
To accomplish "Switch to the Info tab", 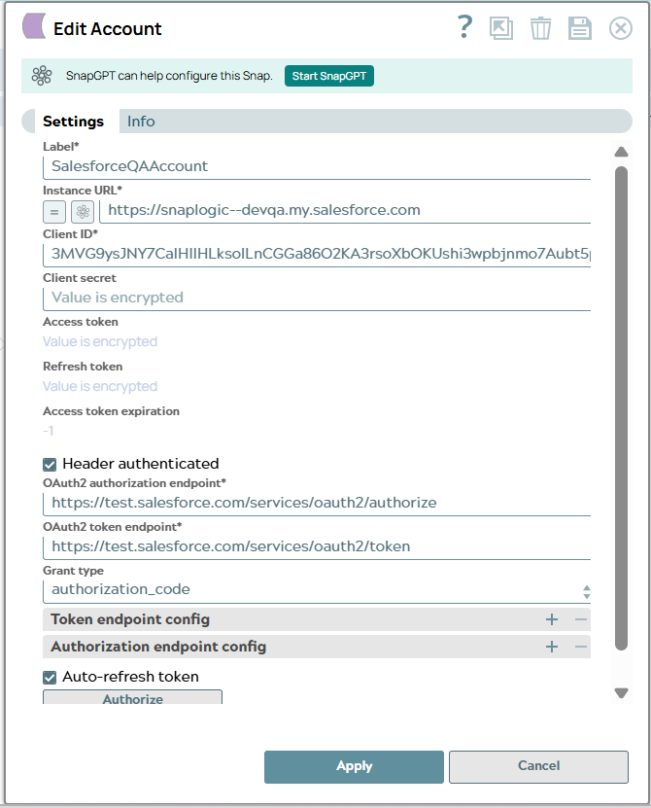I will tap(141, 122).
